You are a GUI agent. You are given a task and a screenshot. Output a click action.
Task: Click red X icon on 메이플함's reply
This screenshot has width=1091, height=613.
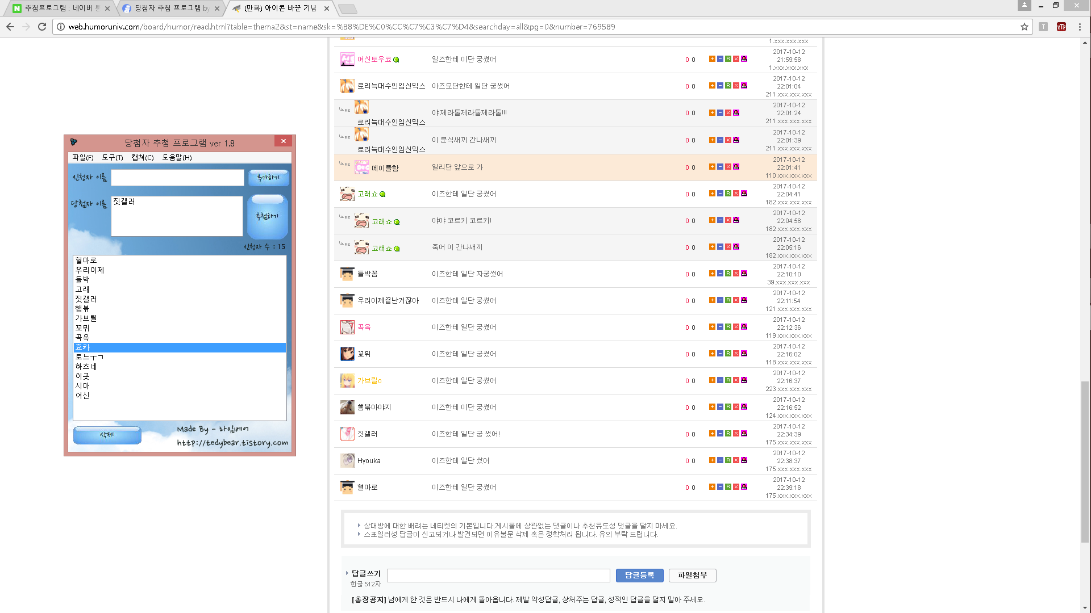click(728, 167)
